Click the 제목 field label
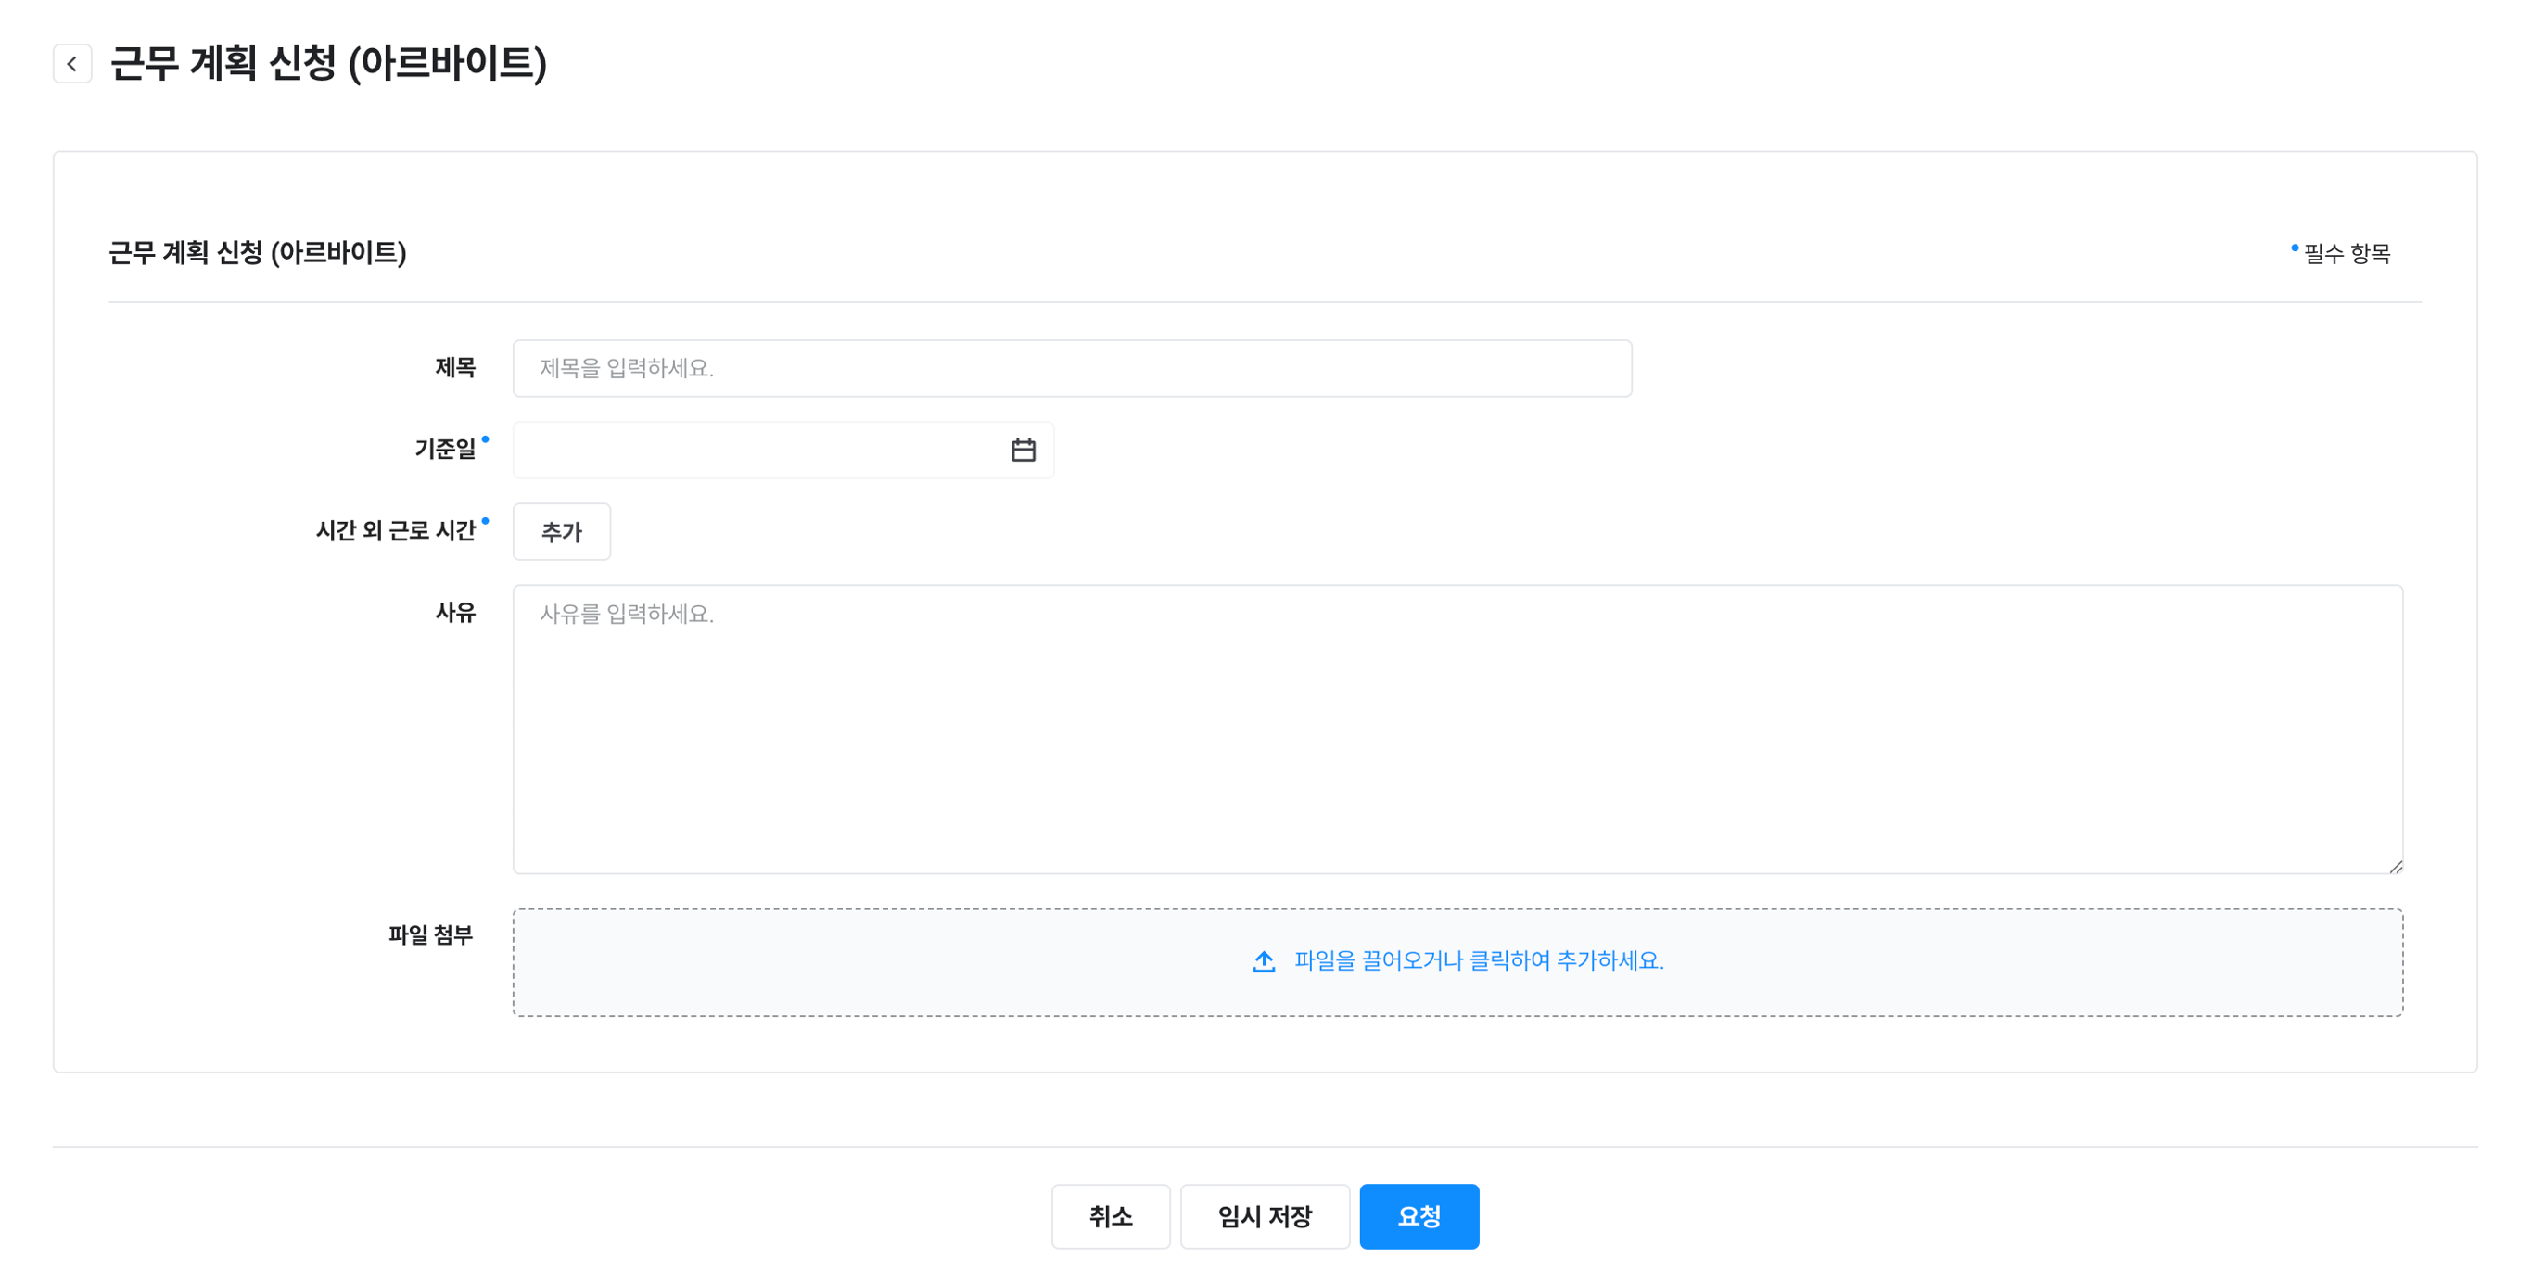Screen dimensions: 2532x1283 coord(455,368)
